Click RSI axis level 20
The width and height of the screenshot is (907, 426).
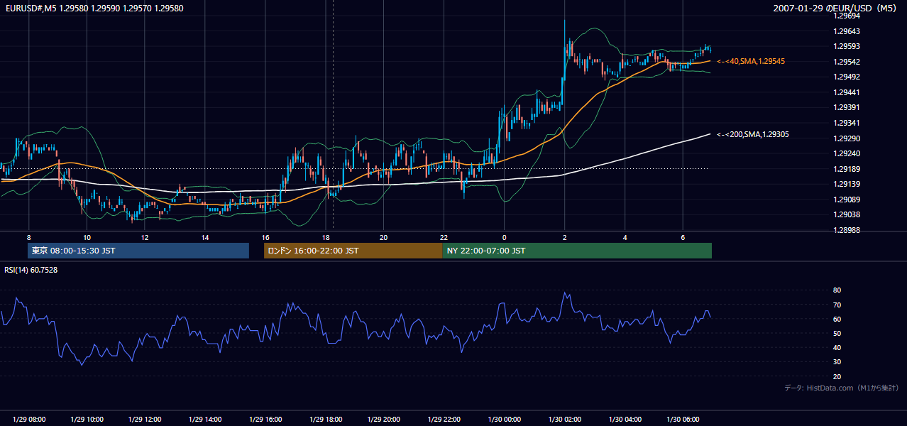click(x=837, y=376)
